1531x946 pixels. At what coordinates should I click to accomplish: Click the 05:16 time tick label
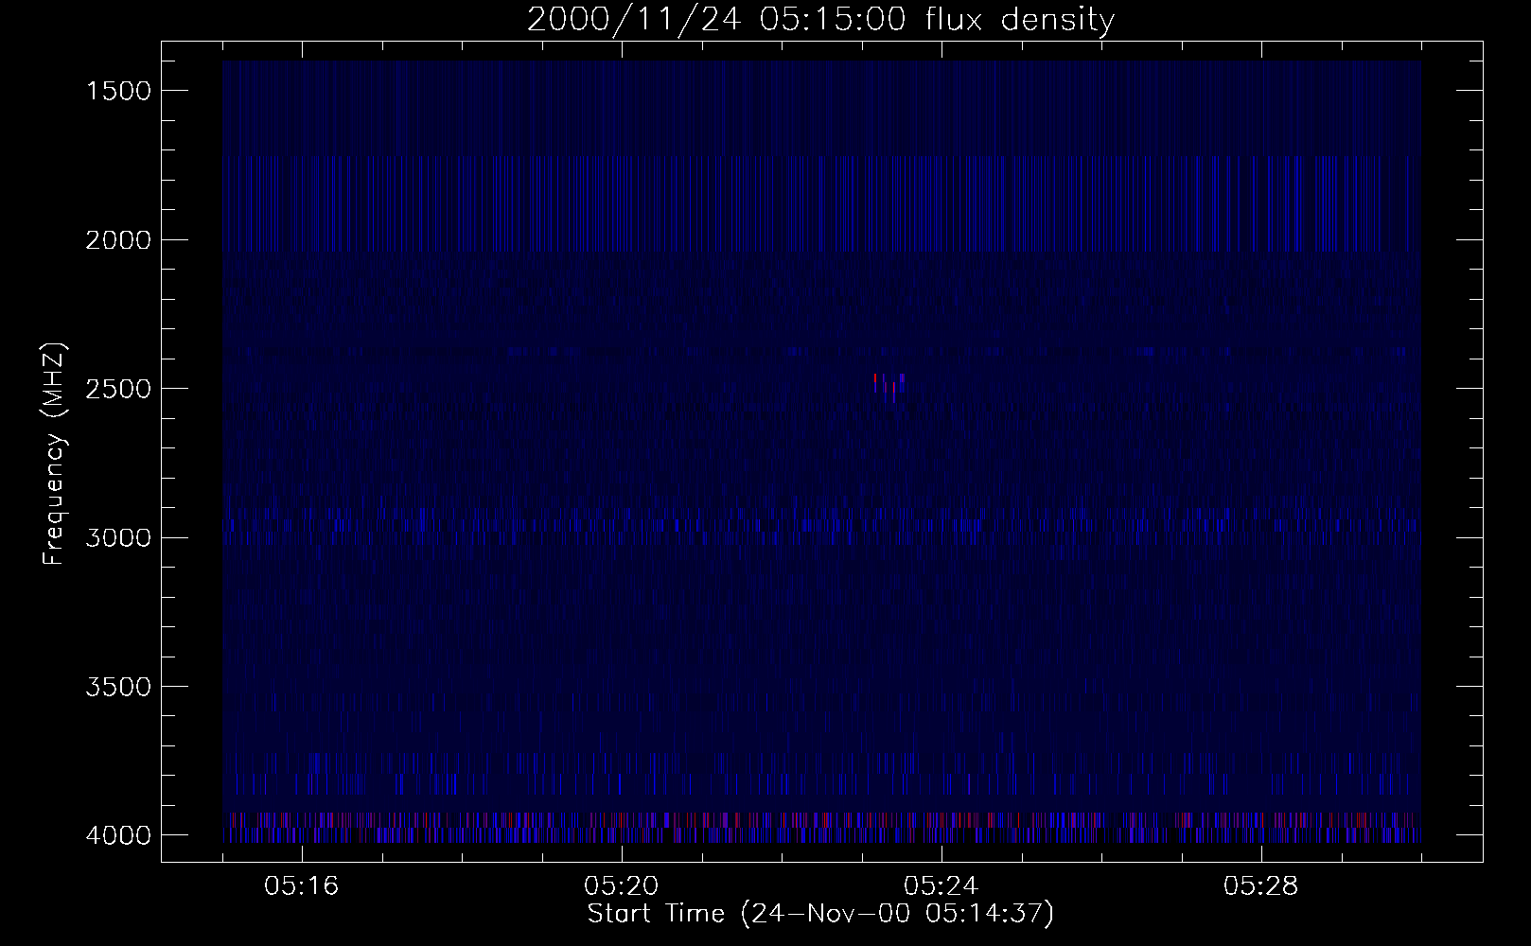302,886
